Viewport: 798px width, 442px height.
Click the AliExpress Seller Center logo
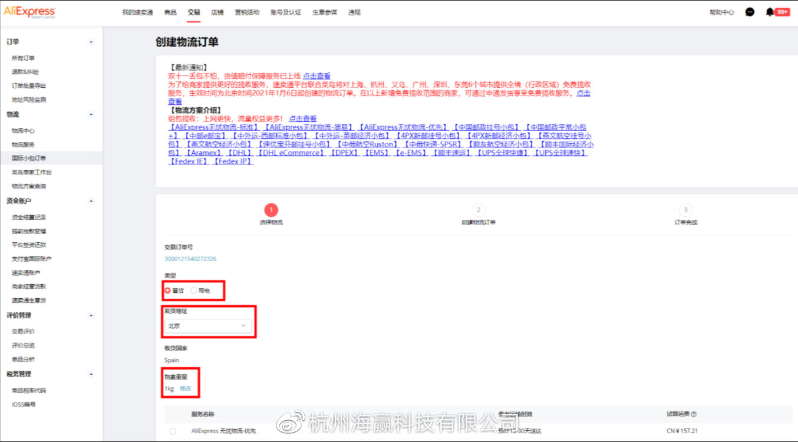point(29,12)
